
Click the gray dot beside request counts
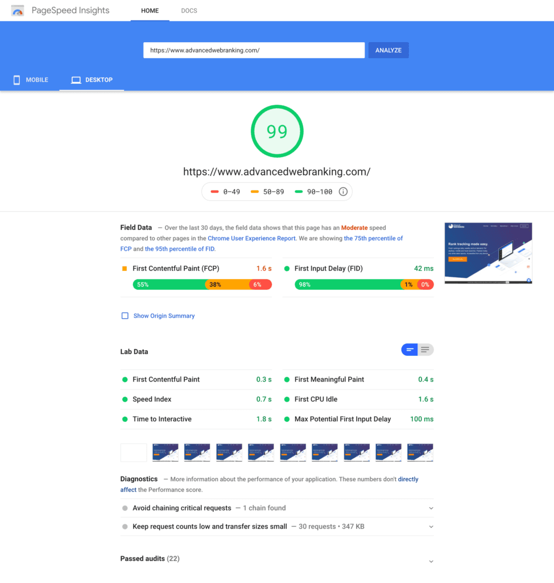click(x=125, y=527)
